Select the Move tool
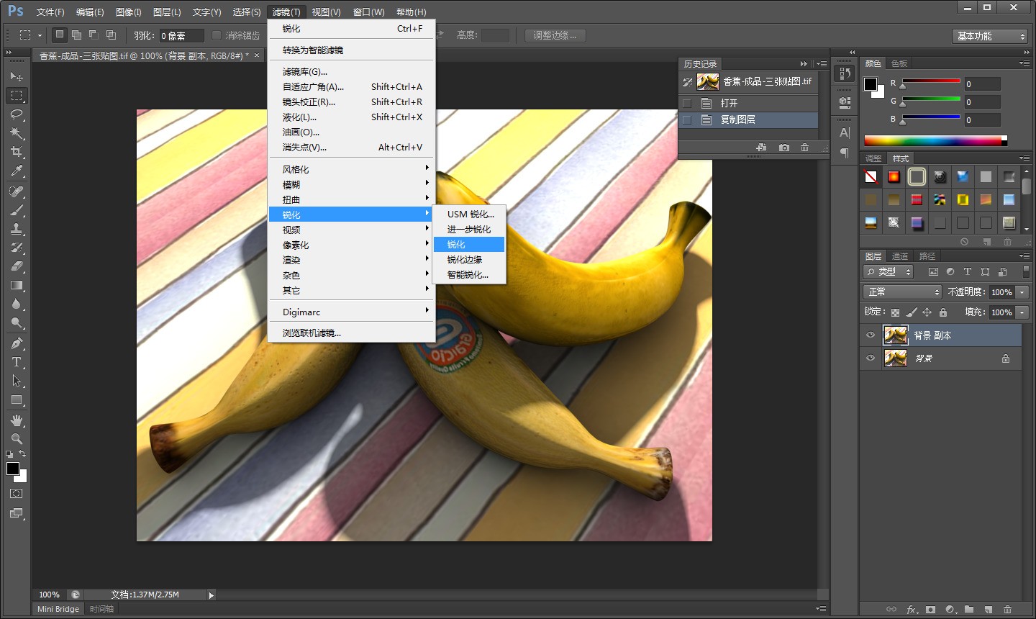 (x=17, y=76)
